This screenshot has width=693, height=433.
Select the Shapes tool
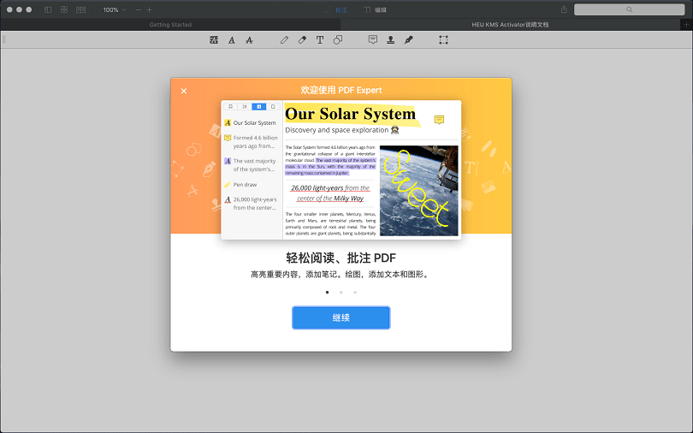(338, 40)
